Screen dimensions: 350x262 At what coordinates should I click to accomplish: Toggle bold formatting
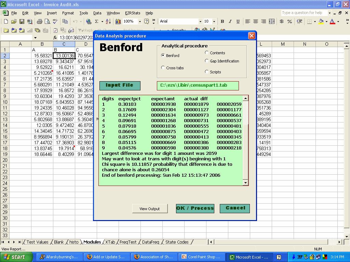click(222, 21)
